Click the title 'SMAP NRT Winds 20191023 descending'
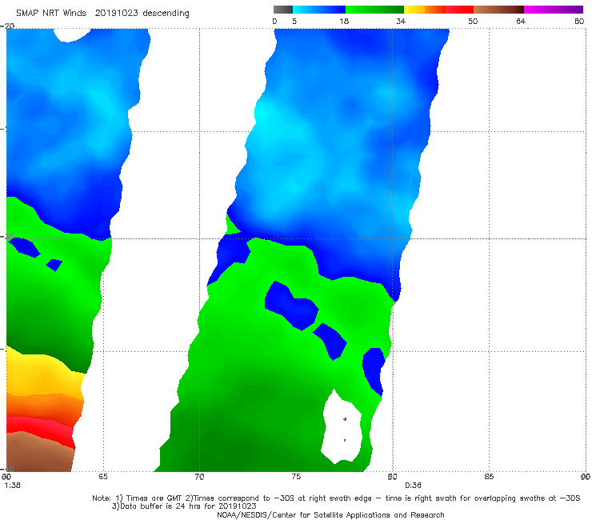Screen dimensions: 592x520 102,13
